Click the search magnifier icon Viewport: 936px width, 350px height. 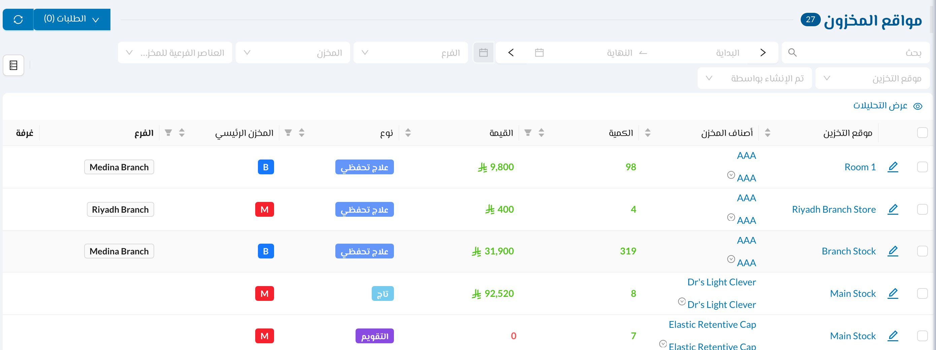pos(793,53)
